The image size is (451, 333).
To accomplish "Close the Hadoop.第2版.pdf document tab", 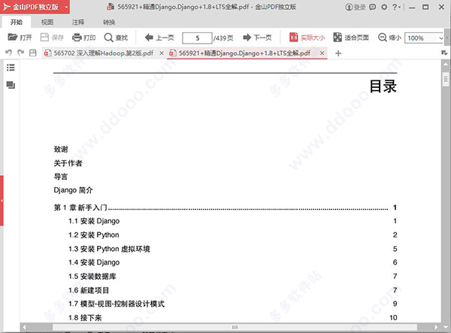I will point(162,53).
